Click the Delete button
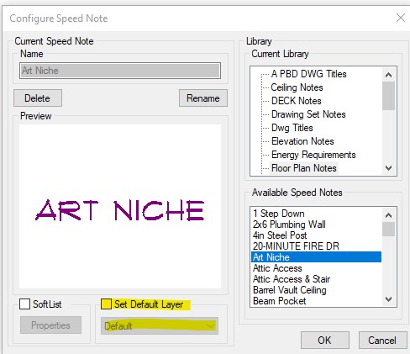This screenshot has width=410, height=354. [x=38, y=98]
